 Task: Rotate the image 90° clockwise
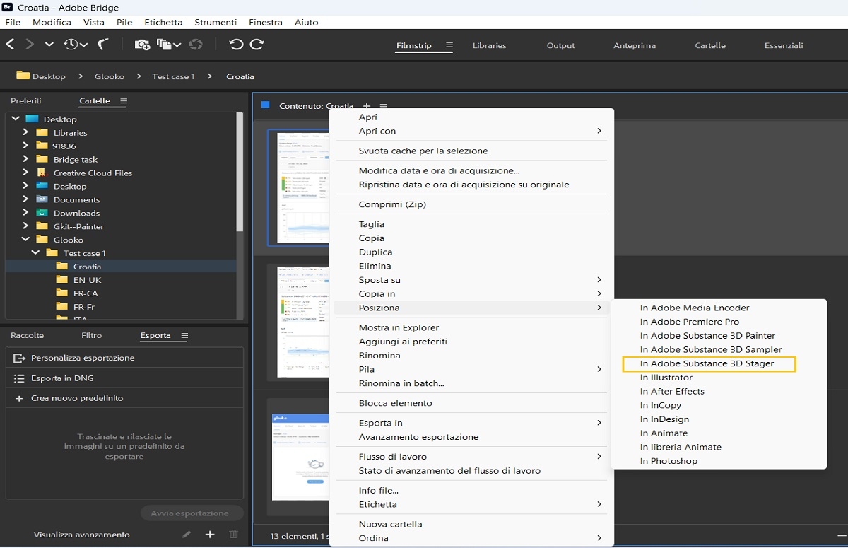pos(257,45)
